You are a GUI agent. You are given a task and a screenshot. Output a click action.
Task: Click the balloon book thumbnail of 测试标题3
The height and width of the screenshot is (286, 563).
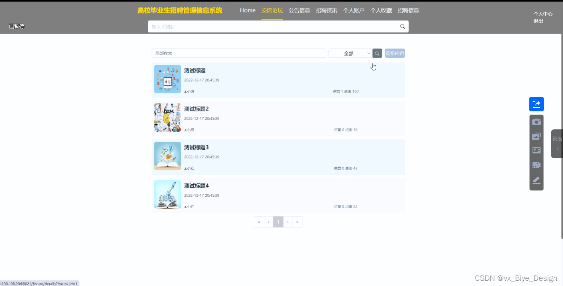(x=167, y=156)
